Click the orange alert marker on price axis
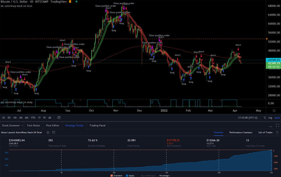This screenshot has height=177, width=281. click(266, 39)
